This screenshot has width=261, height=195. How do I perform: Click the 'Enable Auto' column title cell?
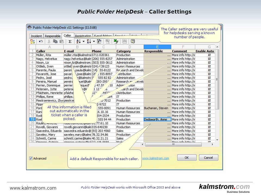tap(205, 51)
